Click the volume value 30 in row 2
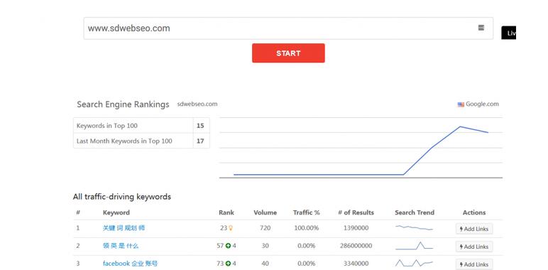This screenshot has height=270, width=548. [x=265, y=246]
